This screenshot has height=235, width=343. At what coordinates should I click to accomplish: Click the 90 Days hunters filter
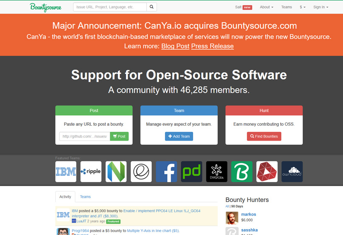point(237,206)
